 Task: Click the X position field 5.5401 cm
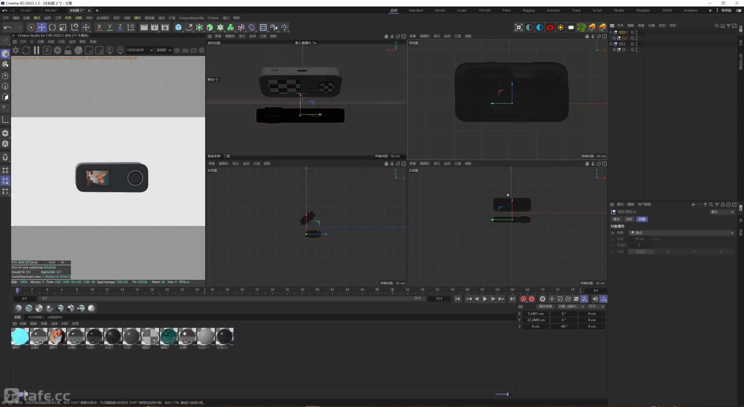[536, 314]
